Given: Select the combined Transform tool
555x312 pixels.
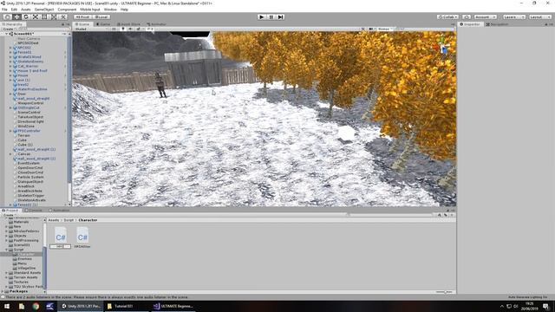Looking at the screenshot, I should point(54,17).
